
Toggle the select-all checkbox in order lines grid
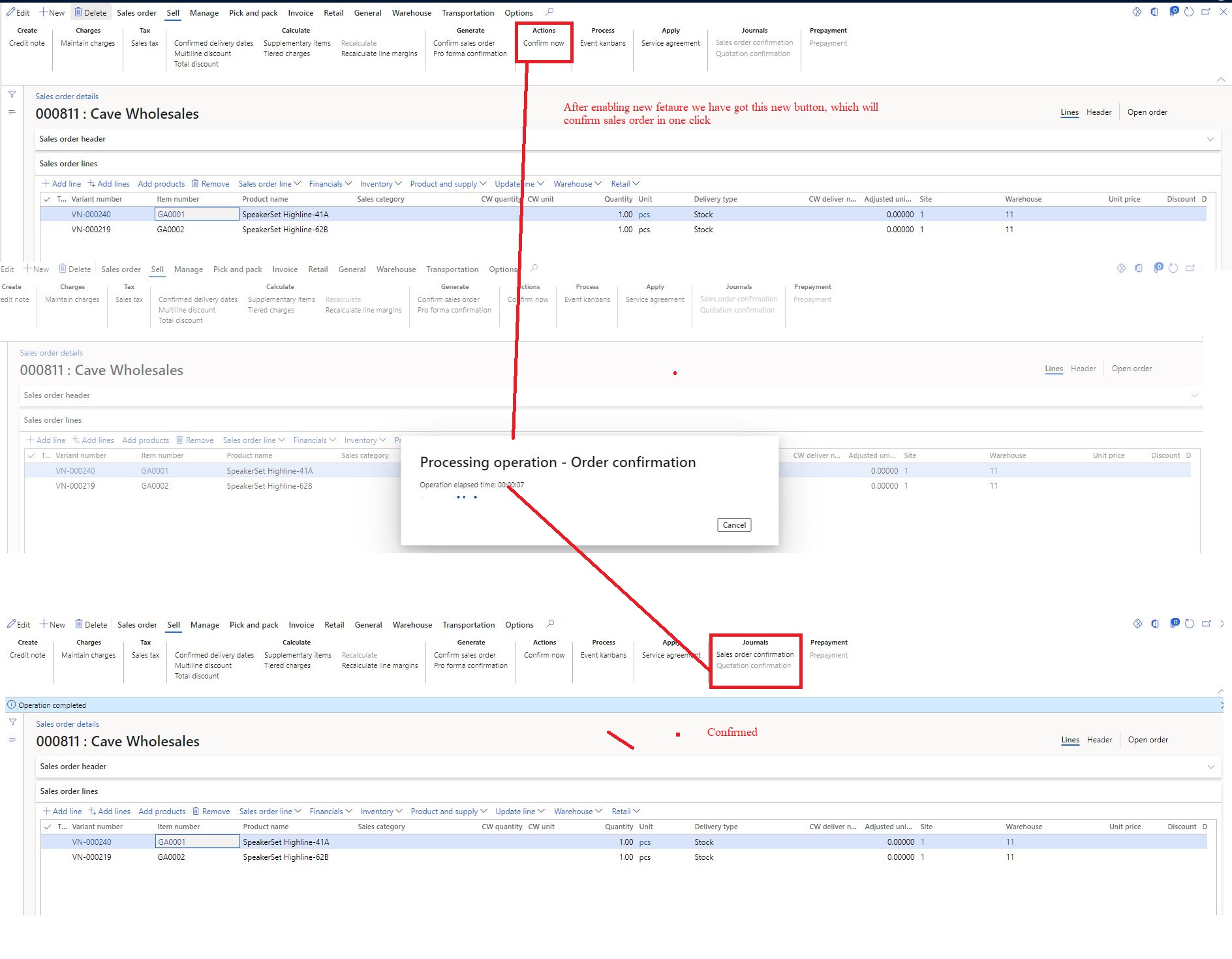(x=48, y=199)
